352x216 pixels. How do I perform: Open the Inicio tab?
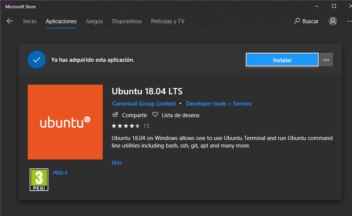30,21
